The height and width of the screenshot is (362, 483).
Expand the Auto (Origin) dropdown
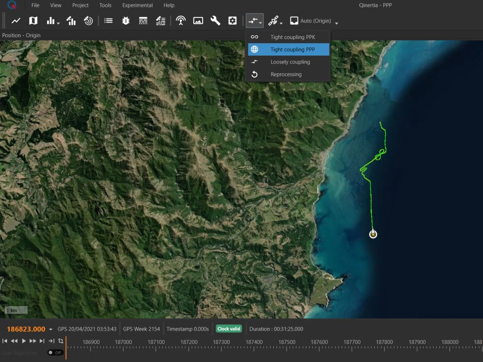(336, 23)
